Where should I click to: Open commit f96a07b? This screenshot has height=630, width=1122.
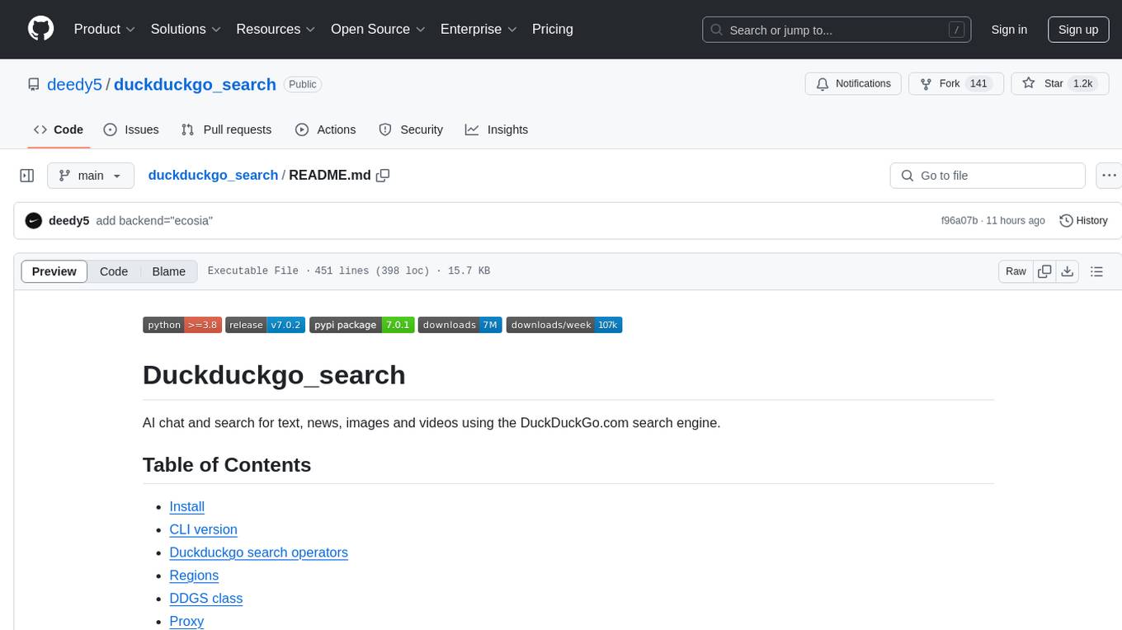click(x=959, y=221)
